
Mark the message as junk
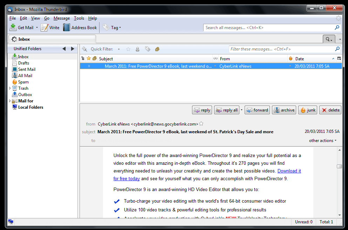[x=308, y=110]
